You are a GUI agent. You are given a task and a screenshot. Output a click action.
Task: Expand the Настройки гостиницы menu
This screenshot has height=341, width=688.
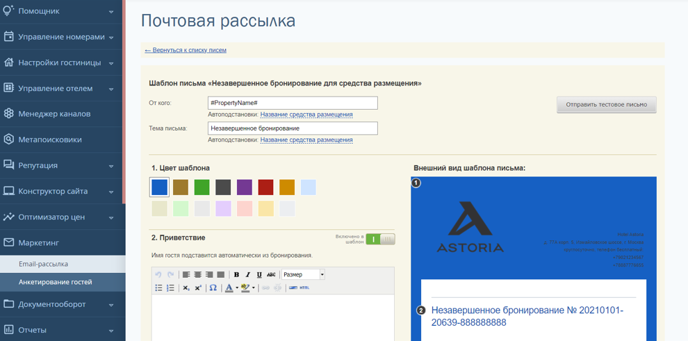click(63, 63)
